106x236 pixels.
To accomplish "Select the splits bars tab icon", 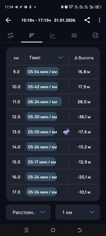I will [32, 36].
